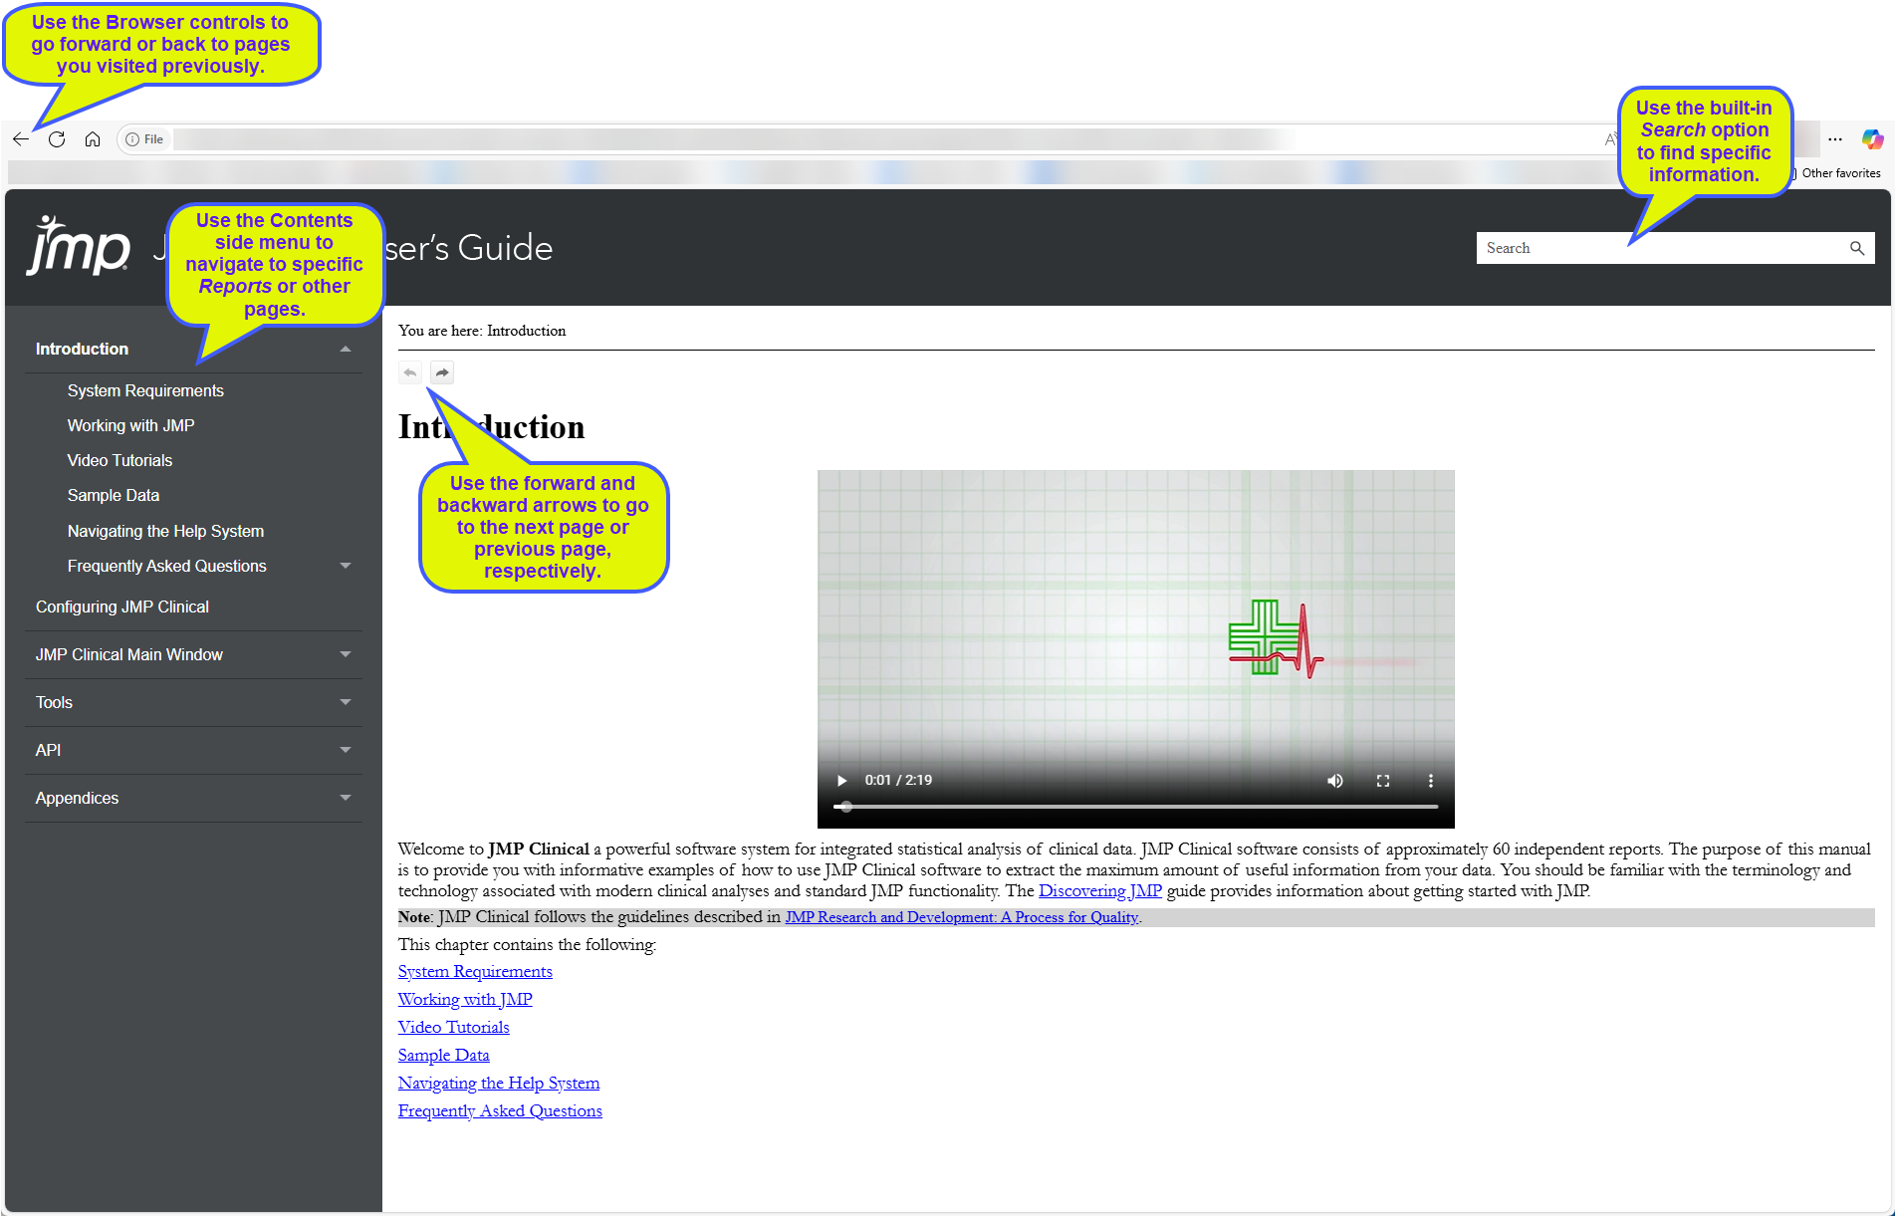Select the JMP Clinical Main Window label
Screen dimensions: 1895x1216
(x=129, y=654)
